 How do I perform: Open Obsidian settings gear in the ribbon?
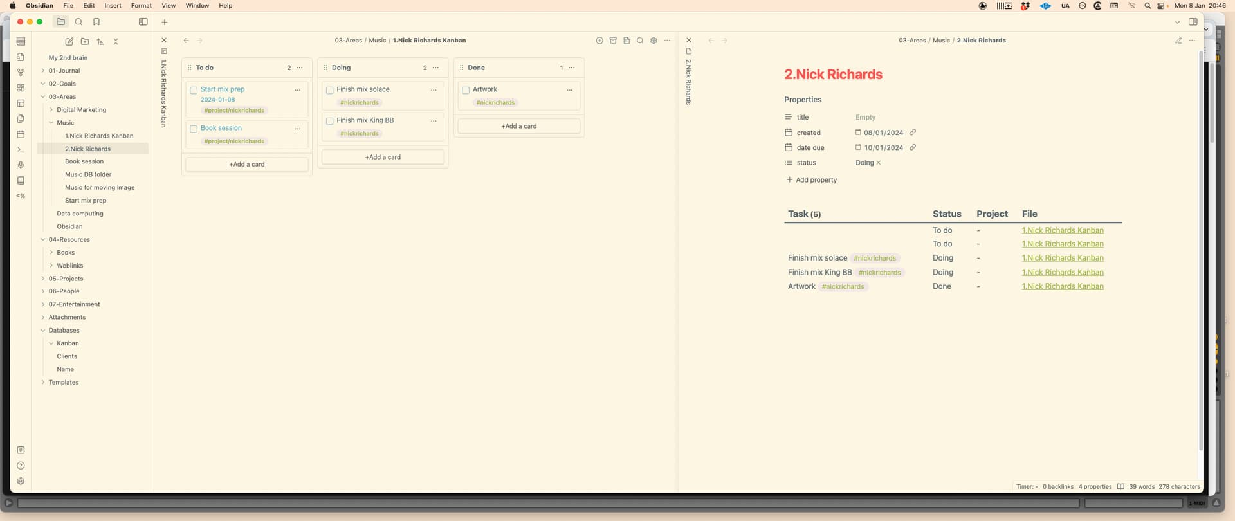pos(21,481)
